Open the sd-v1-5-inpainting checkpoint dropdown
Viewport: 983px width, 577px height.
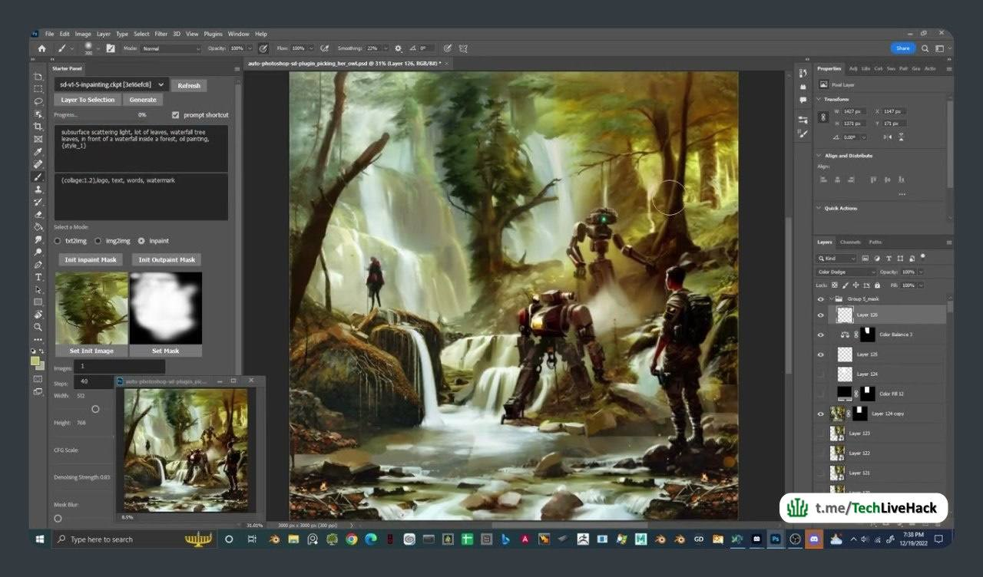point(111,84)
